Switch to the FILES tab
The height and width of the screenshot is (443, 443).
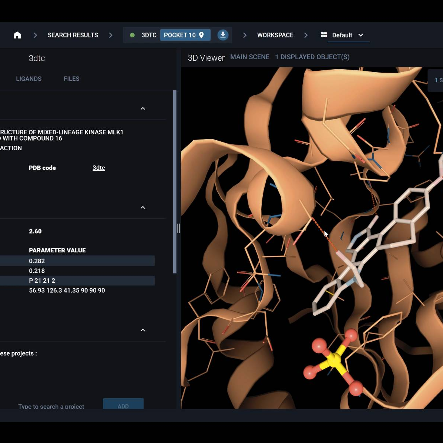point(71,78)
